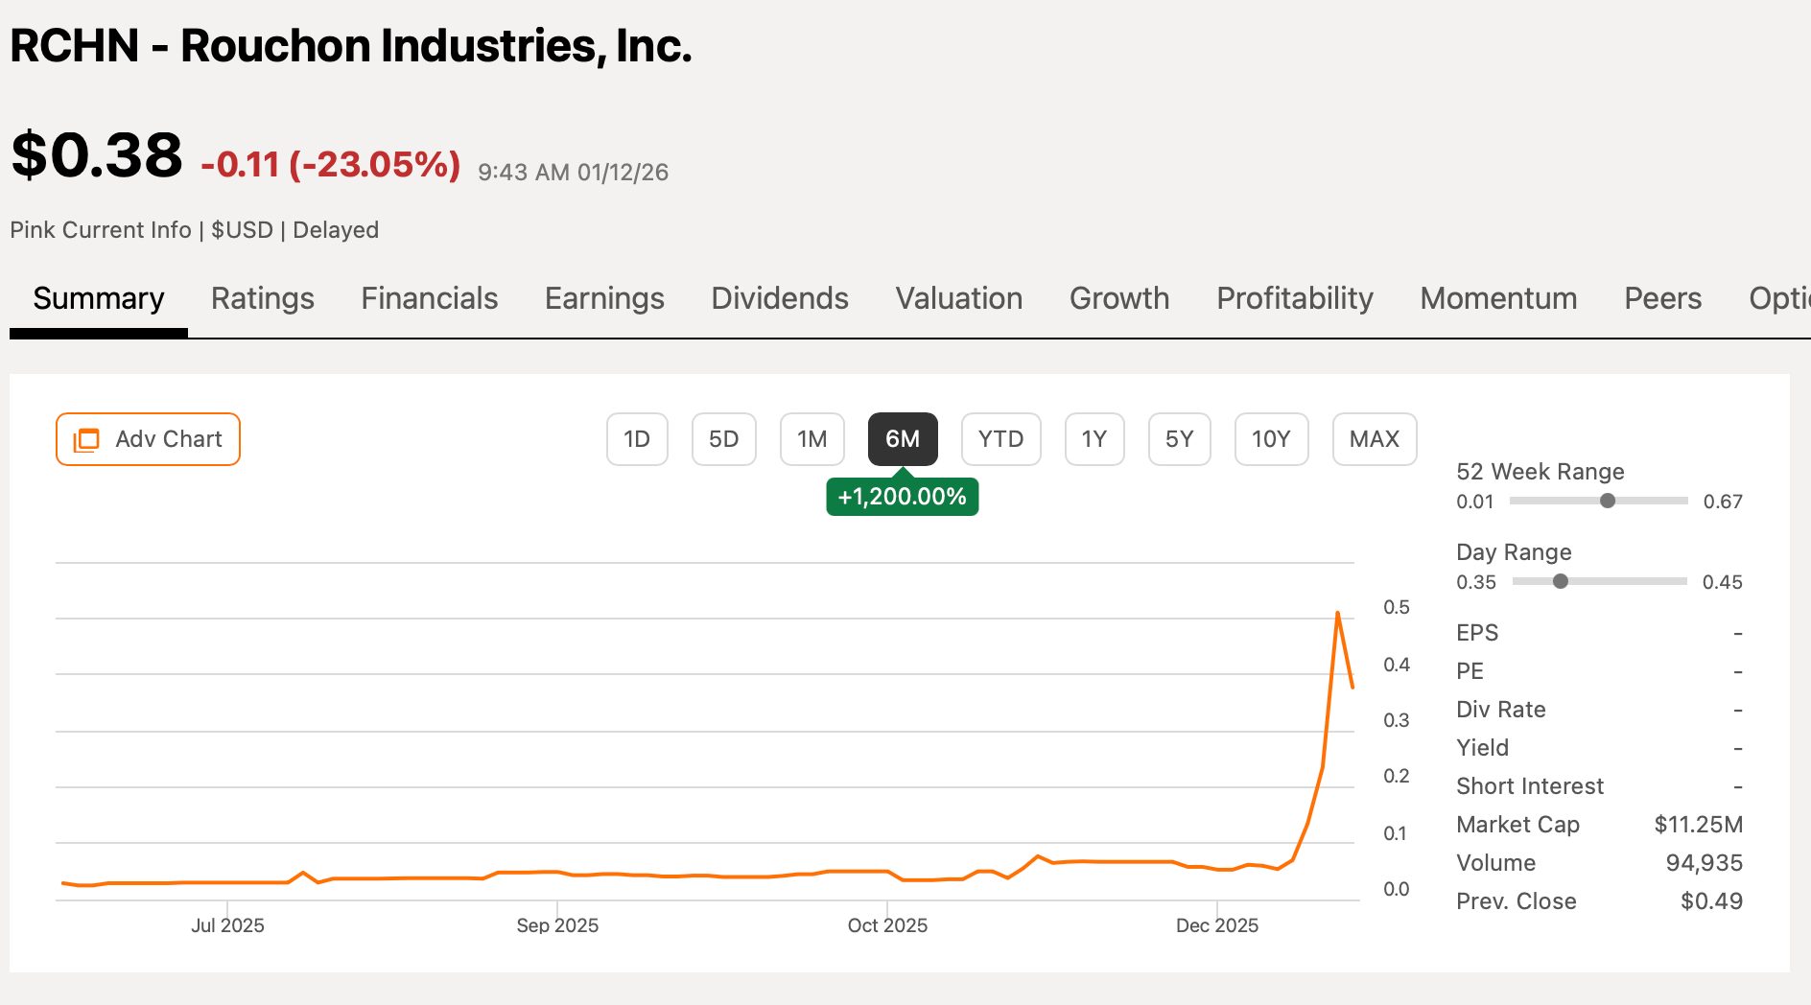Select the 5D chart range
The height and width of the screenshot is (1005, 1811).
724,438
